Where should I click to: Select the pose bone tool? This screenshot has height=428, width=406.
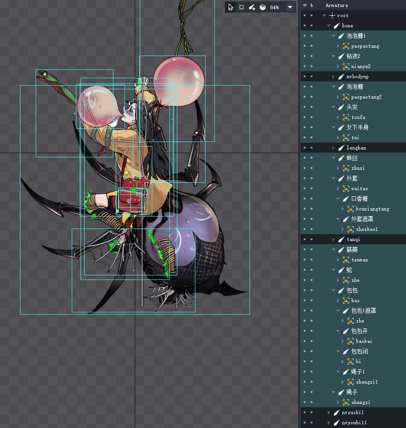pyautogui.click(x=241, y=7)
